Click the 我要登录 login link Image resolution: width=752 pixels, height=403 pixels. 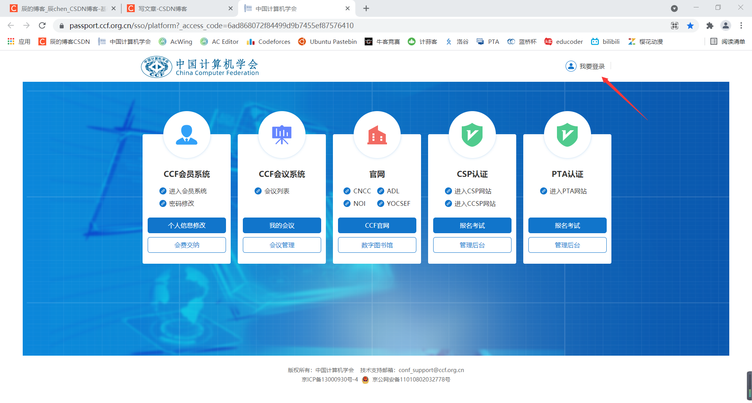(592, 66)
